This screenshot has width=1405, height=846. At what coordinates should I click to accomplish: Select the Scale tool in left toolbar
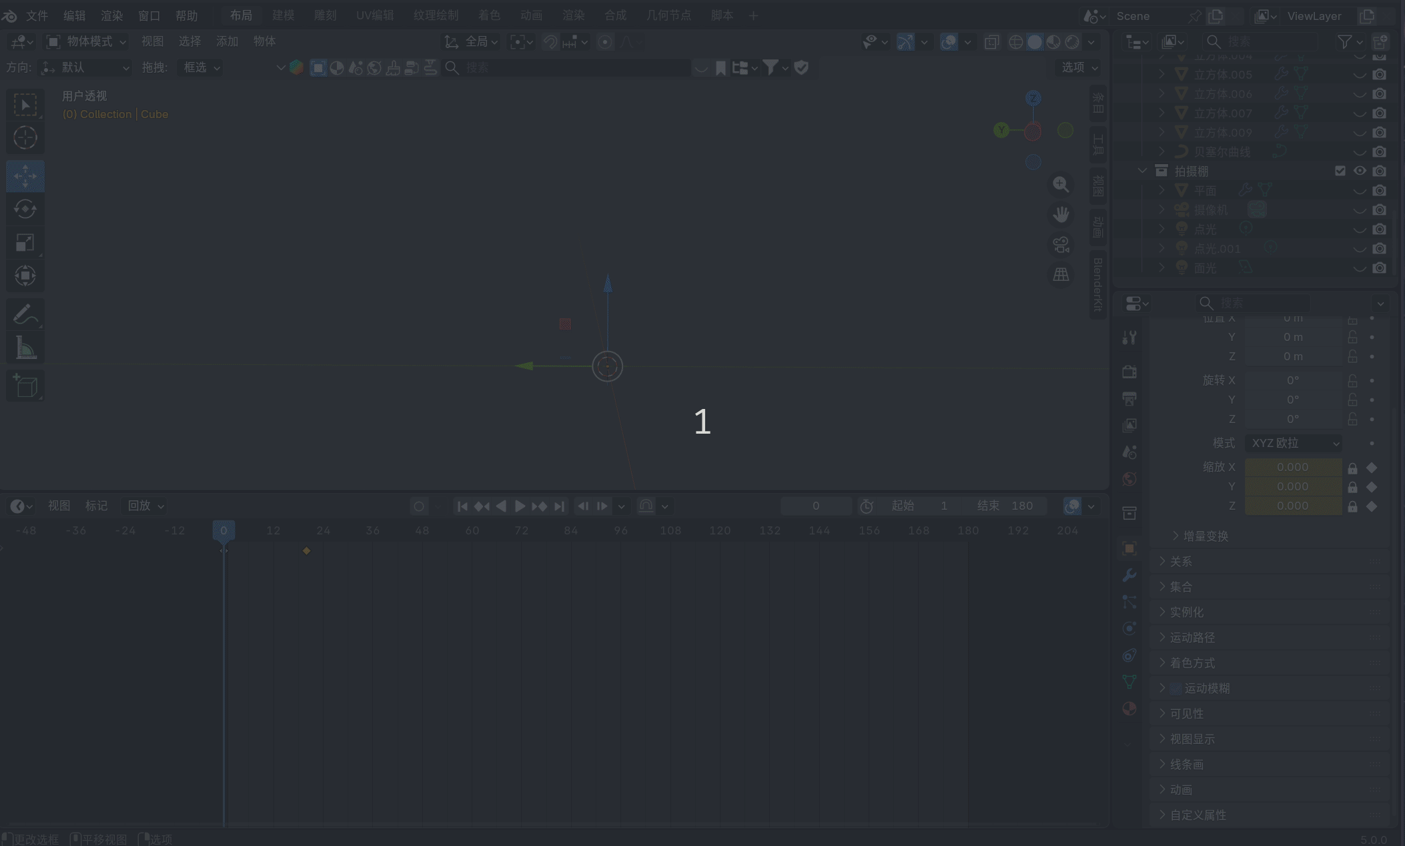(25, 243)
